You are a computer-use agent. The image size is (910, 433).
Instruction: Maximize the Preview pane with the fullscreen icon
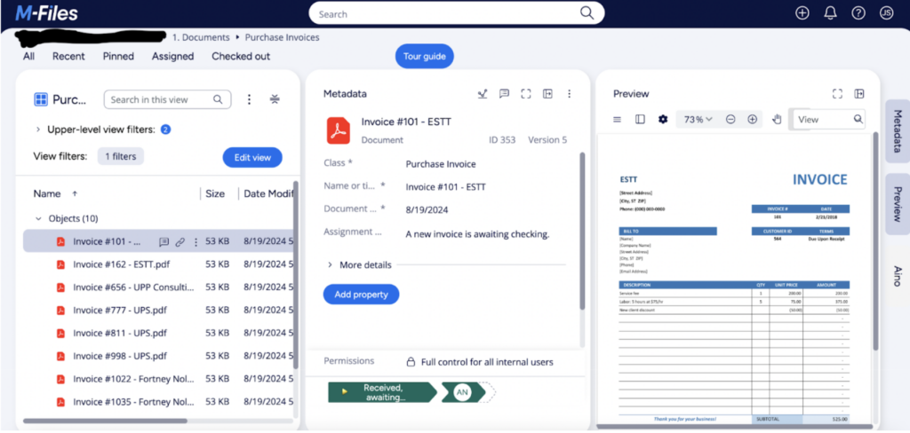pos(837,93)
